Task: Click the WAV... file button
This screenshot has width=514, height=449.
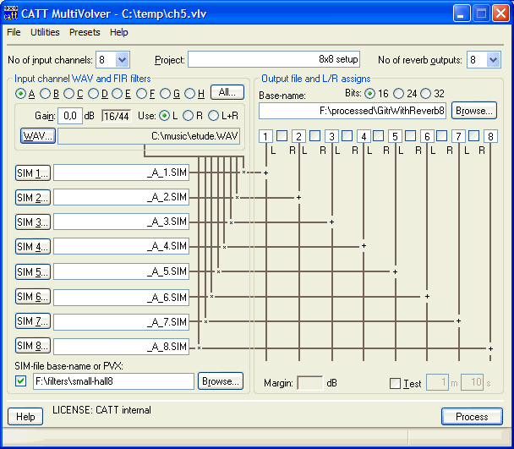Action: point(36,135)
